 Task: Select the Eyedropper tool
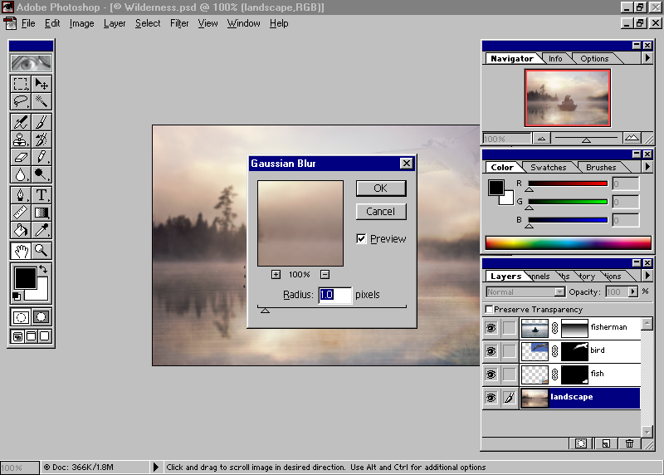pyautogui.click(x=41, y=230)
